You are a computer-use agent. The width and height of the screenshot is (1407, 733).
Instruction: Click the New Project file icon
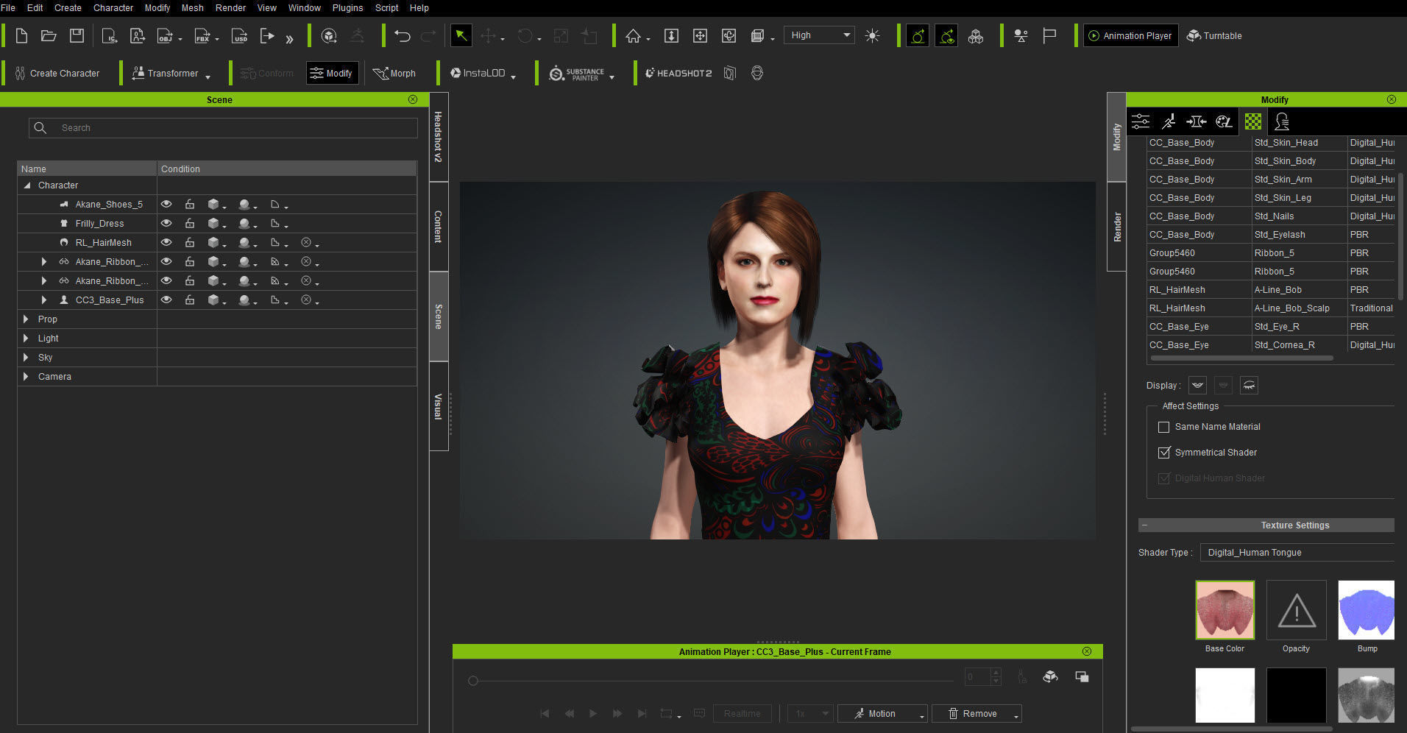click(x=21, y=35)
